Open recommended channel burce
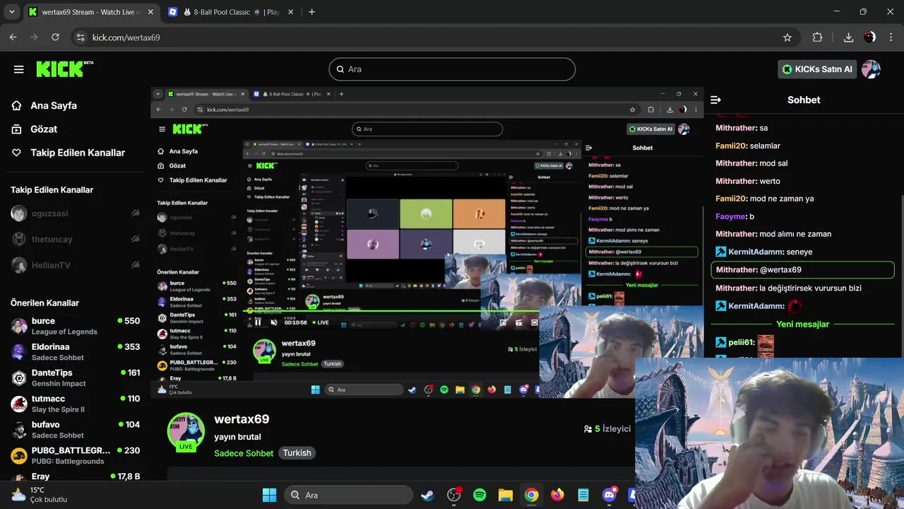Image resolution: width=904 pixels, height=509 pixels. click(75, 326)
